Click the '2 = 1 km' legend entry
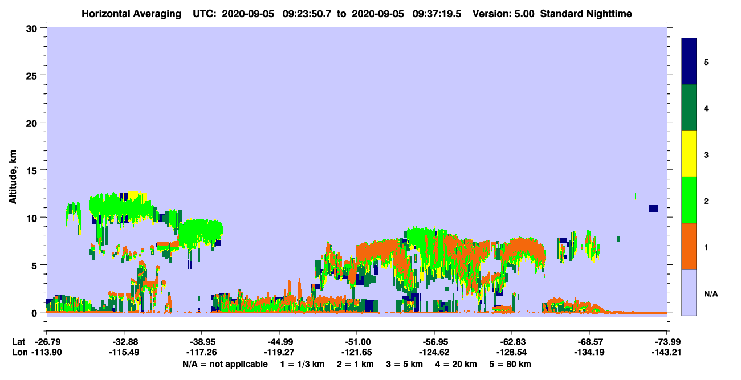The width and height of the screenshot is (741, 380). [355, 364]
